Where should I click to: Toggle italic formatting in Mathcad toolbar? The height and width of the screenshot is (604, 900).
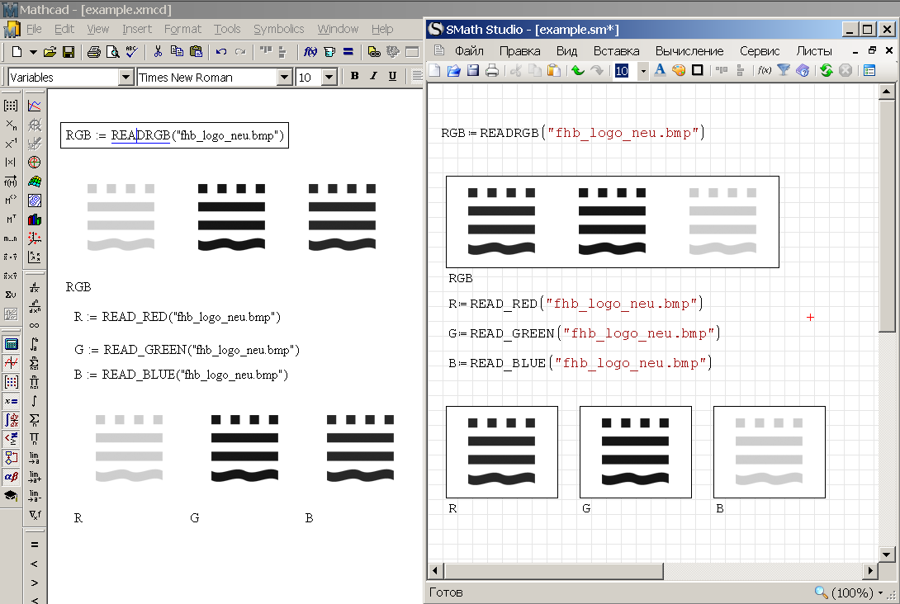coord(373,76)
